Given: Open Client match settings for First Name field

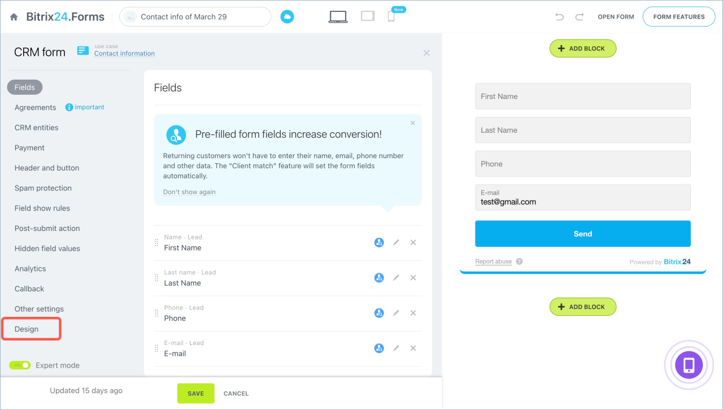Looking at the screenshot, I should (378, 242).
